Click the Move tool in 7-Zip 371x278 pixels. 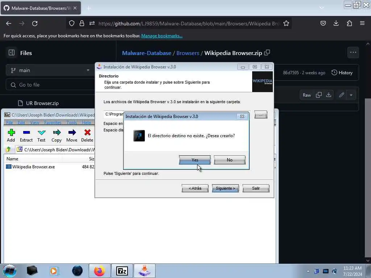72,136
